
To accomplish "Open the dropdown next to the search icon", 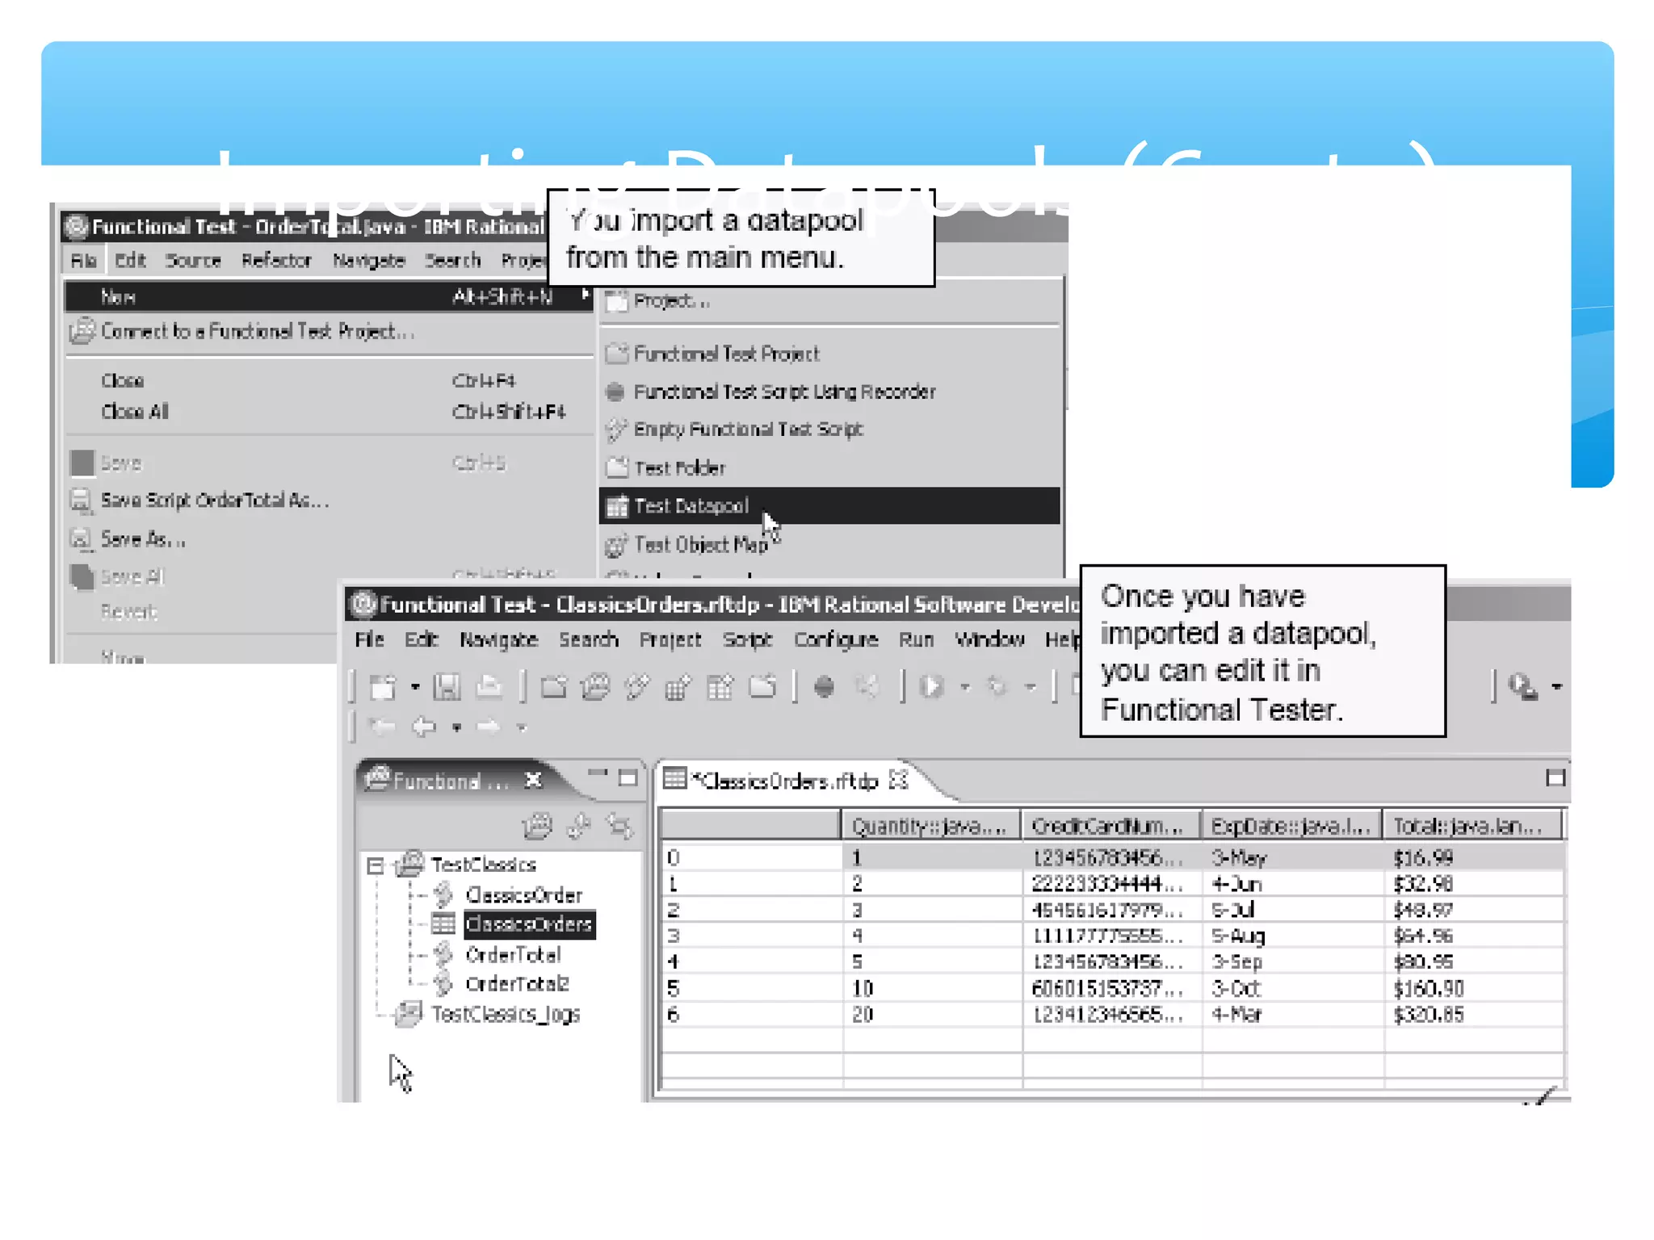I will (x=1557, y=687).
